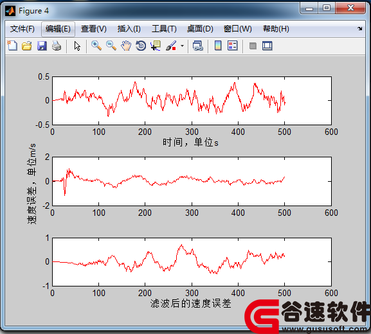Hide plot tools with the gray square icon
Image resolution: width=371 pixels, height=334 pixels.
(253, 46)
